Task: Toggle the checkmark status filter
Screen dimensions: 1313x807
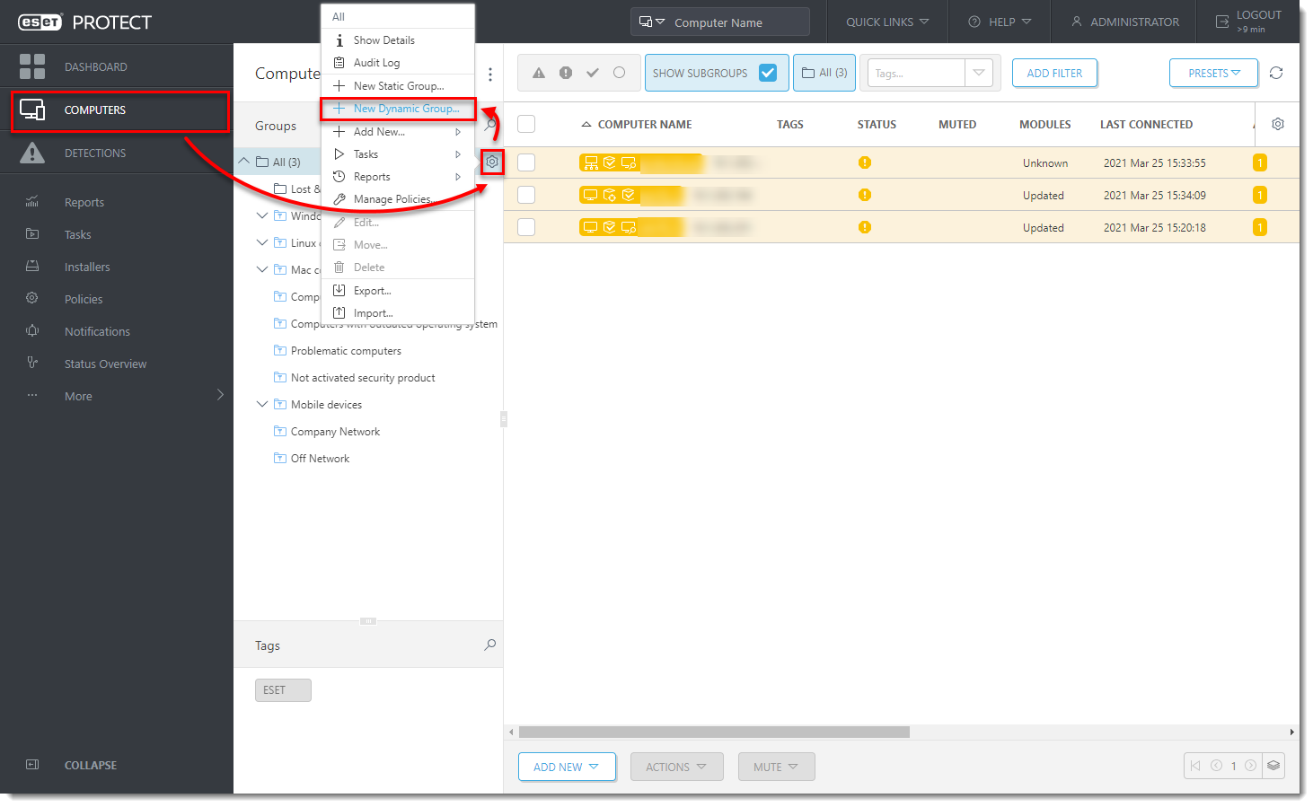Action: 593,73
